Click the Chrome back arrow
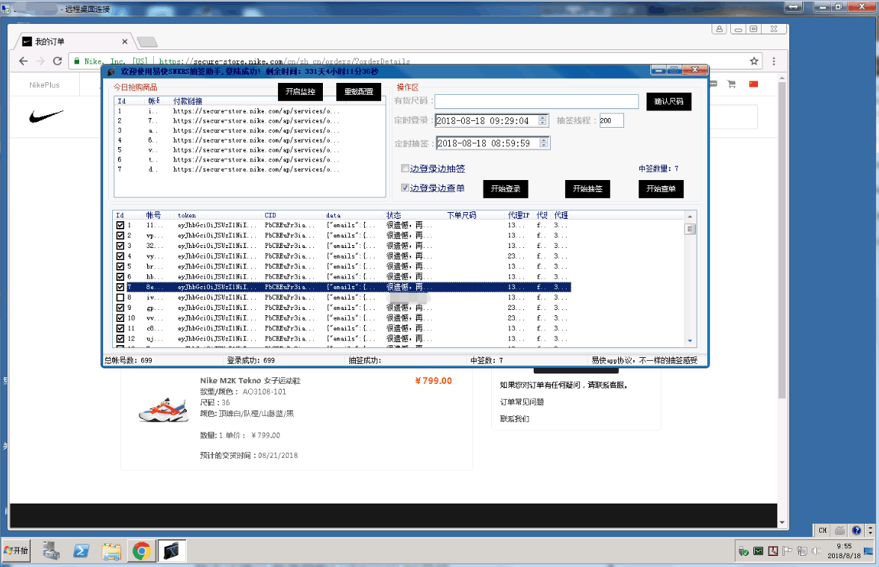Screen dimensions: 879x567 23,61
